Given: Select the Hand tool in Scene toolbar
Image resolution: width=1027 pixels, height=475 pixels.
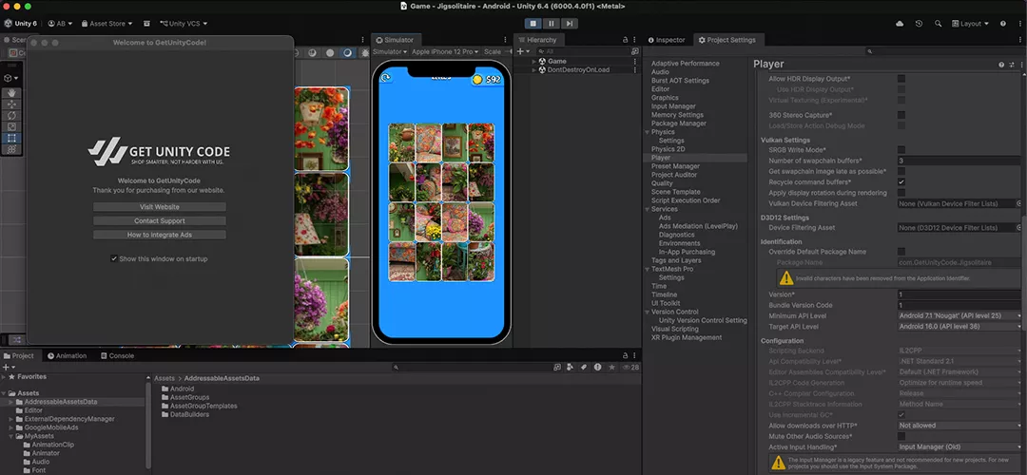Looking at the screenshot, I should [x=11, y=93].
